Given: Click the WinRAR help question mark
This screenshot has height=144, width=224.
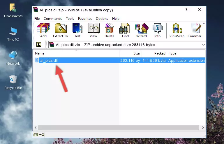Looking at the screenshot, I should (186, 10).
